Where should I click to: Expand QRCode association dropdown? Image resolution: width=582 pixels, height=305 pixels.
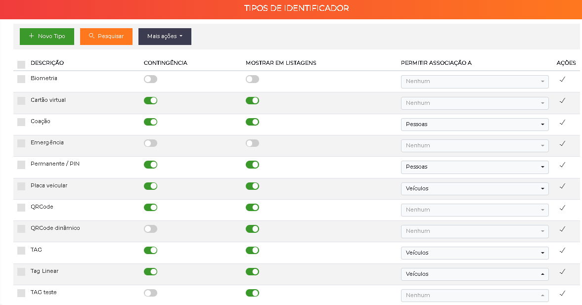pyautogui.click(x=475, y=210)
